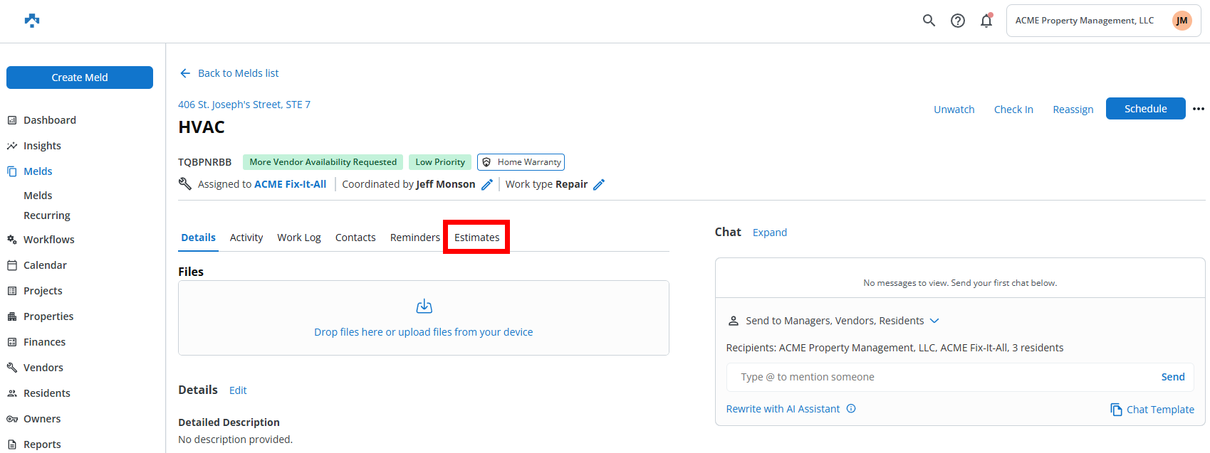Open the search magnifier icon
This screenshot has width=1210, height=453.
click(x=929, y=21)
